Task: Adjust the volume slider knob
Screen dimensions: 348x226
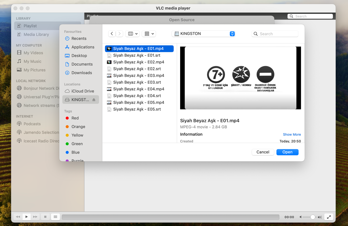Action: [313, 217]
